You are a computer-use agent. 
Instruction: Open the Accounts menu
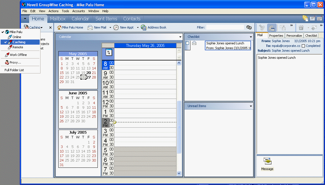tap(78, 11)
